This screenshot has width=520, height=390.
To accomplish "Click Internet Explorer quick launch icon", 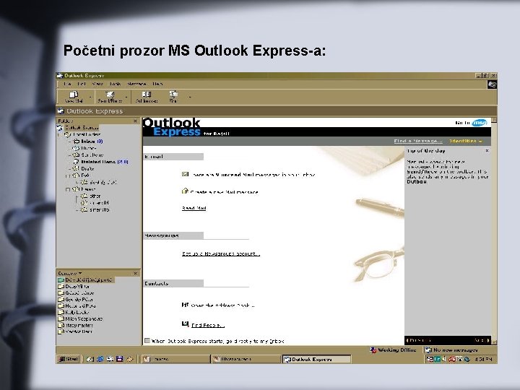I will 100,359.
